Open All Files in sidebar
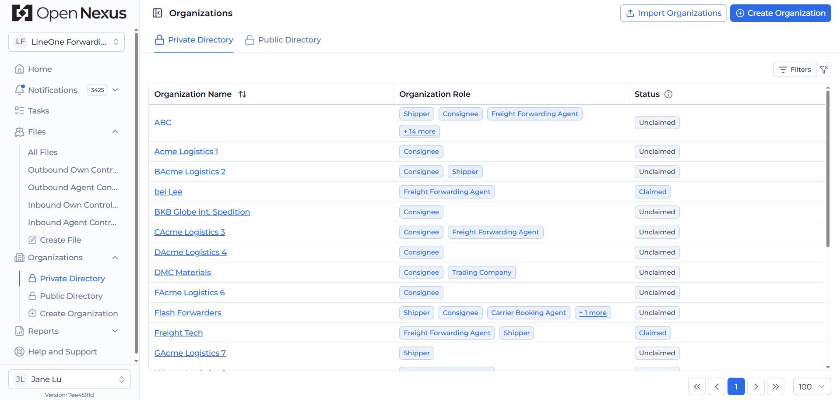 click(43, 152)
